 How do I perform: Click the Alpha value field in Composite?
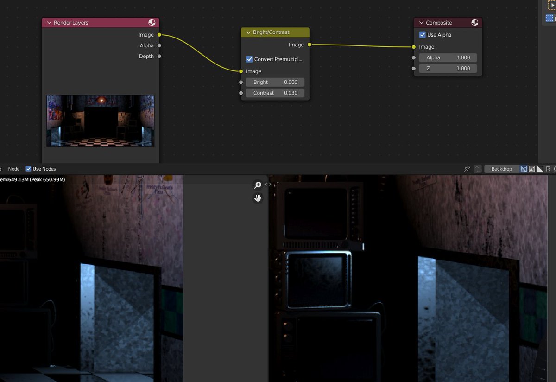[448, 57]
